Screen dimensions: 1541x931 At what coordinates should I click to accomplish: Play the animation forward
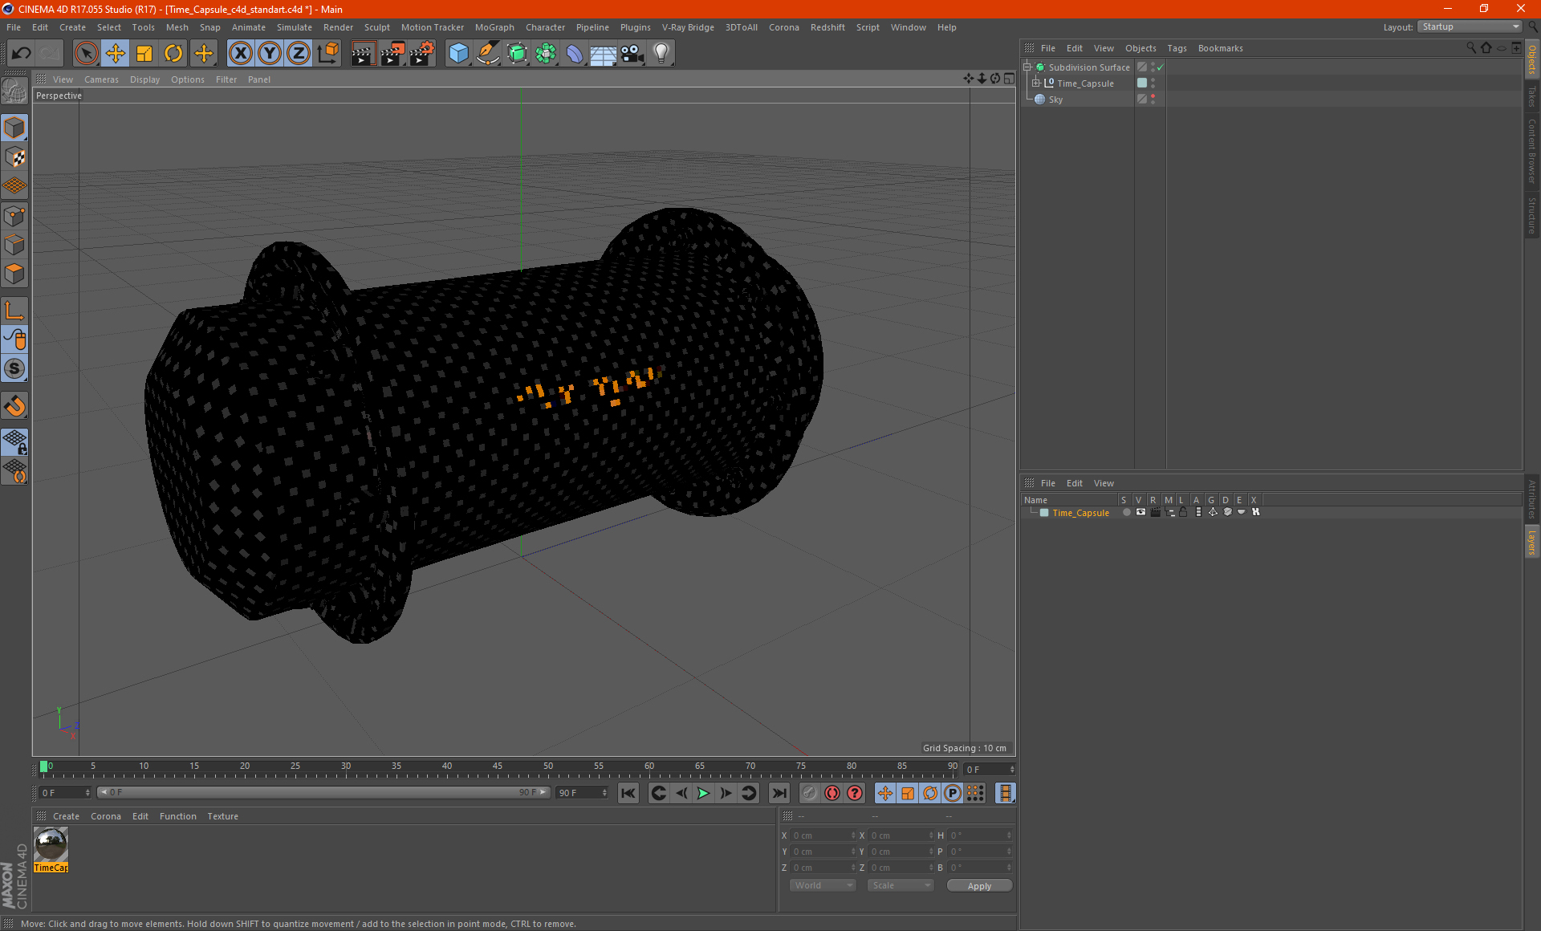[703, 793]
